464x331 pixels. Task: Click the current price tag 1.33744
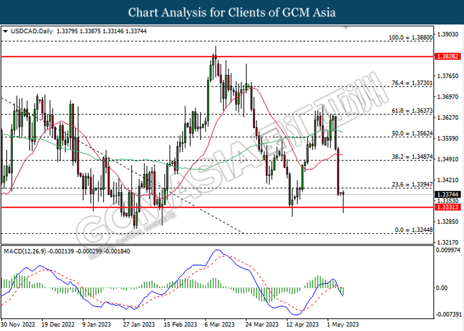click(x=448, y=194)
